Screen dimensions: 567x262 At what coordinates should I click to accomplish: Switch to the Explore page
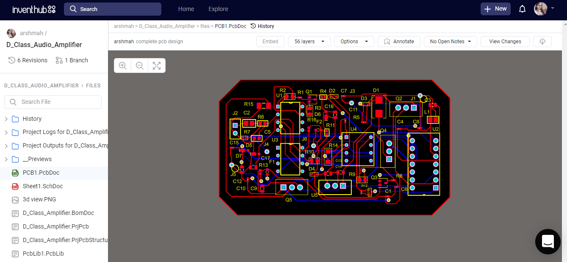tap(218, 8)
